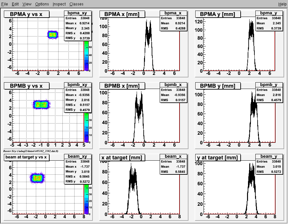
Task: Click 'Mean 2.816' in bpmb_y stats
Action: (x=269, y=95)
